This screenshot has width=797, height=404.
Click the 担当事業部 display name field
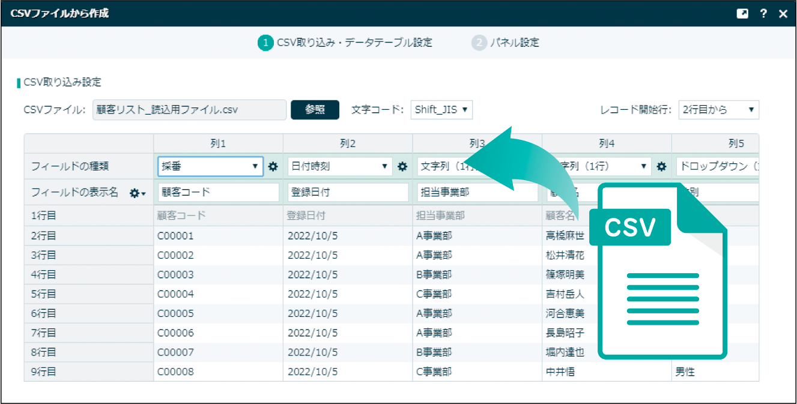(477, 193)
